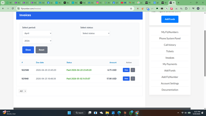Screen dimensions: 206x116
Task: Click the Paid 2026-05-02 9:35:07 status text
Action: (78, 79)
